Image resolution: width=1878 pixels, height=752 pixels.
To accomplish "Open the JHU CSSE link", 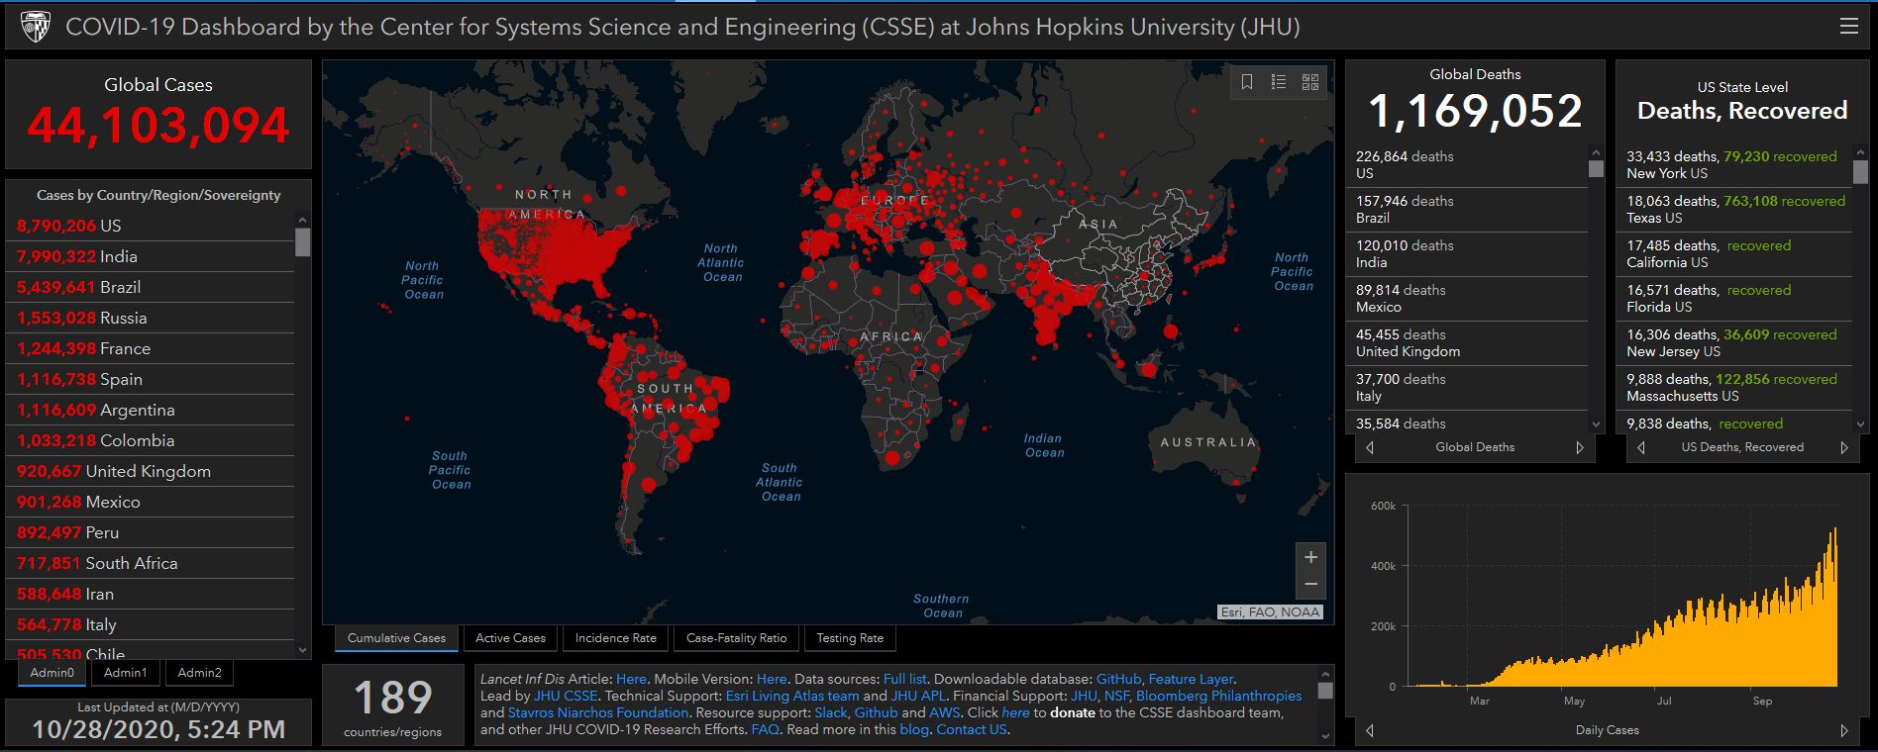I will point(566,696).
